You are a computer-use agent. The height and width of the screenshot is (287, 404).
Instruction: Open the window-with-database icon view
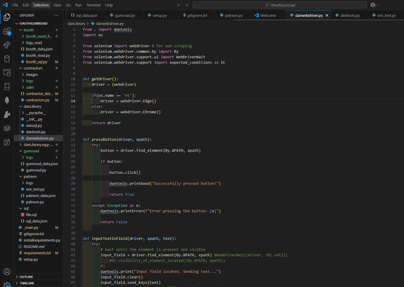(x=7, y=72)
